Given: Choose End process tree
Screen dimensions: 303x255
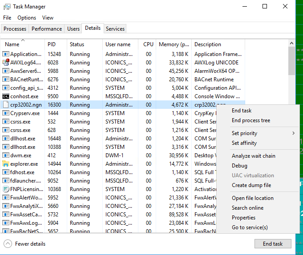Looking at the screenshot, I should point(251,120).
